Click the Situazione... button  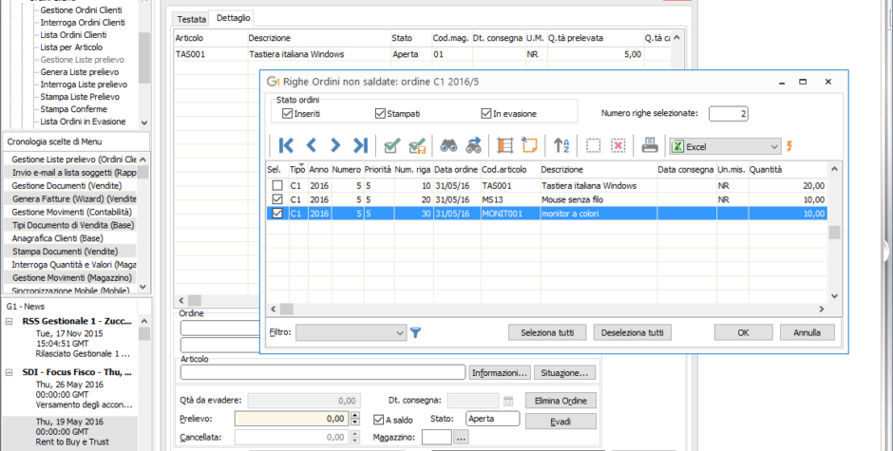pyautogui.click(x=565, y=373)
